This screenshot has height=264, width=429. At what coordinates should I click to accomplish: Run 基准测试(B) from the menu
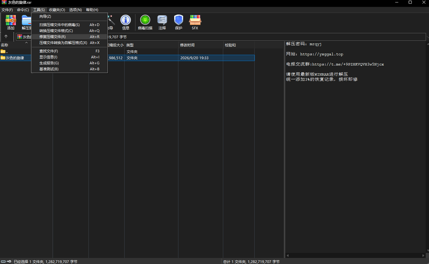[x=70, y=69]
